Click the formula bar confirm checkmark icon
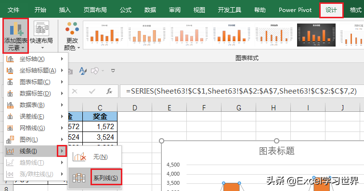 point(92,91)
